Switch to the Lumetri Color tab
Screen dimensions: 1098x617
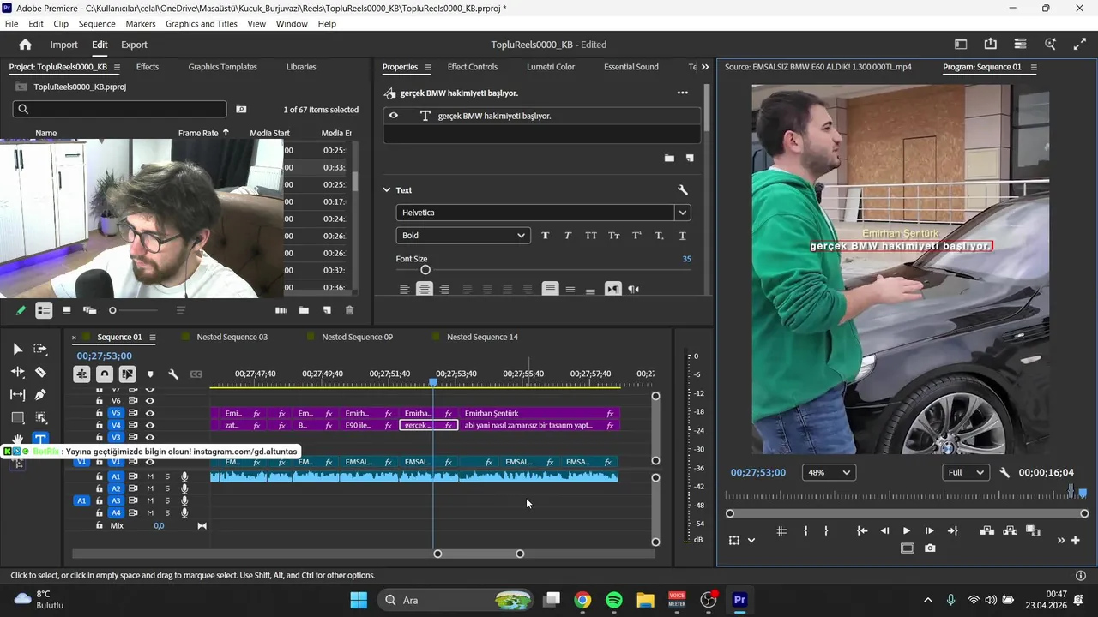pyautogui.click(x=551, y=67)
